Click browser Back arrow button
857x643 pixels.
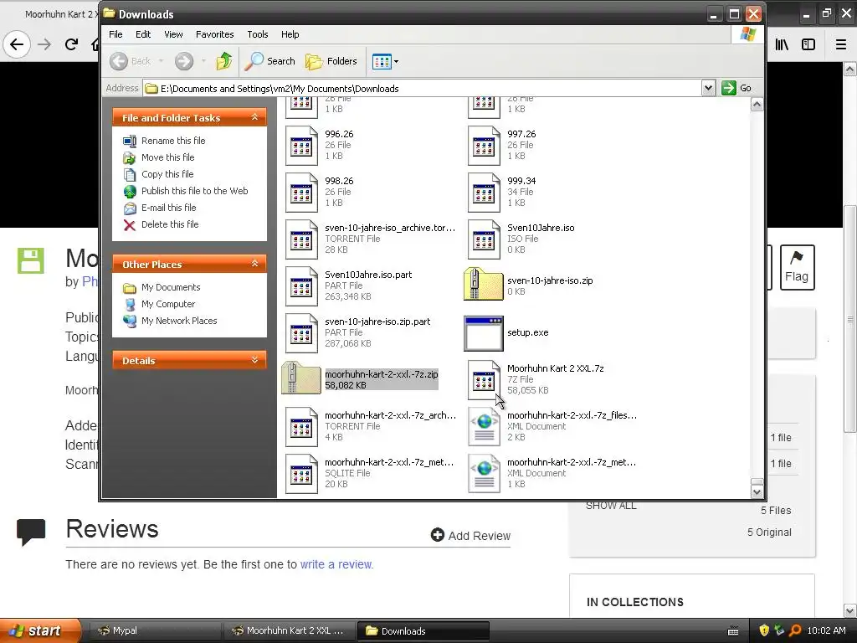coord(17,44)
